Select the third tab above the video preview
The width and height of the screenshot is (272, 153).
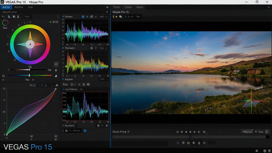140,7
